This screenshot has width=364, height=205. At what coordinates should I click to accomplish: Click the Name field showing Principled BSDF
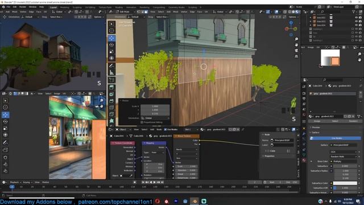282,141
